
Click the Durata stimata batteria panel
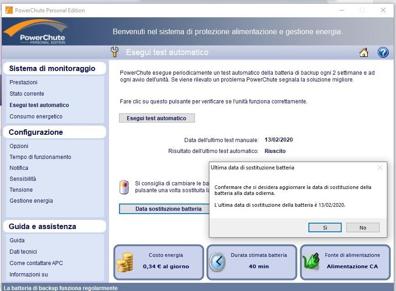click(252, 262)
